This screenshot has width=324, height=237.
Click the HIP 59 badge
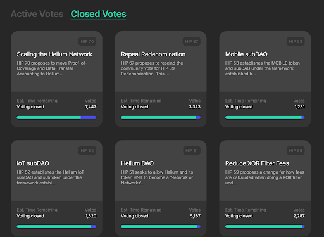coord(296,150)
